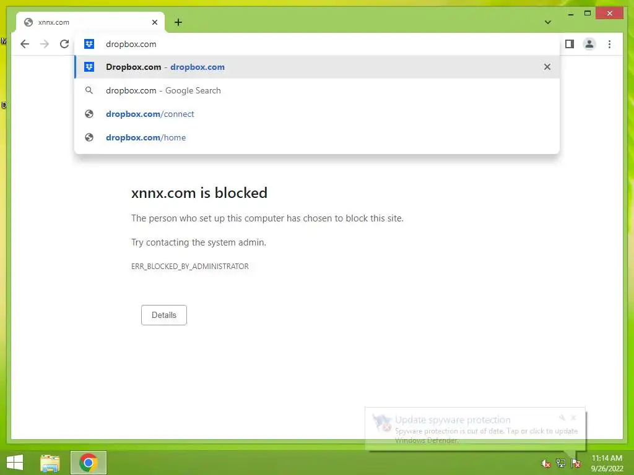Open File Explorer from the taskbar

coord(50,463)
